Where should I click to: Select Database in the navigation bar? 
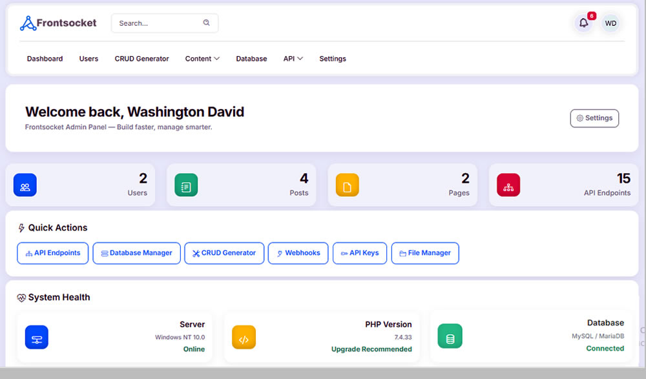point(251,59)
